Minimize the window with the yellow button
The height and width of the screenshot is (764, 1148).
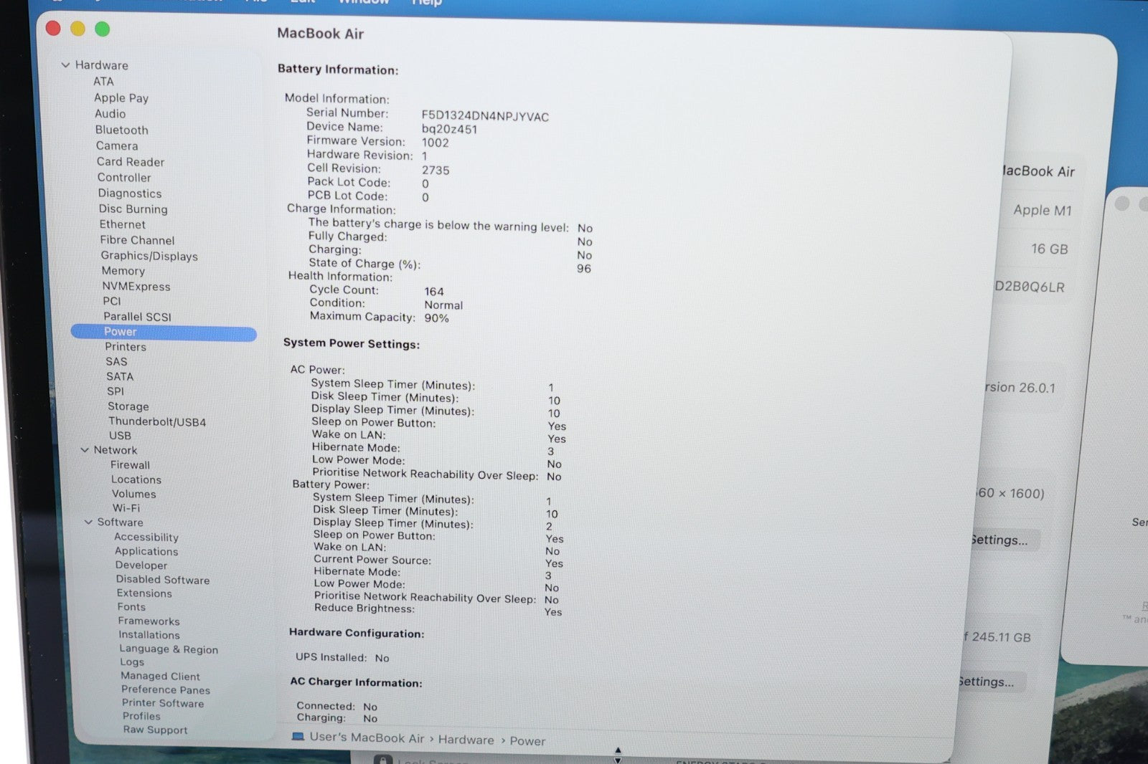(x=77, y=29)
